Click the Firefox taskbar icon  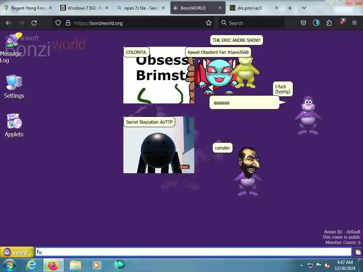53,265
